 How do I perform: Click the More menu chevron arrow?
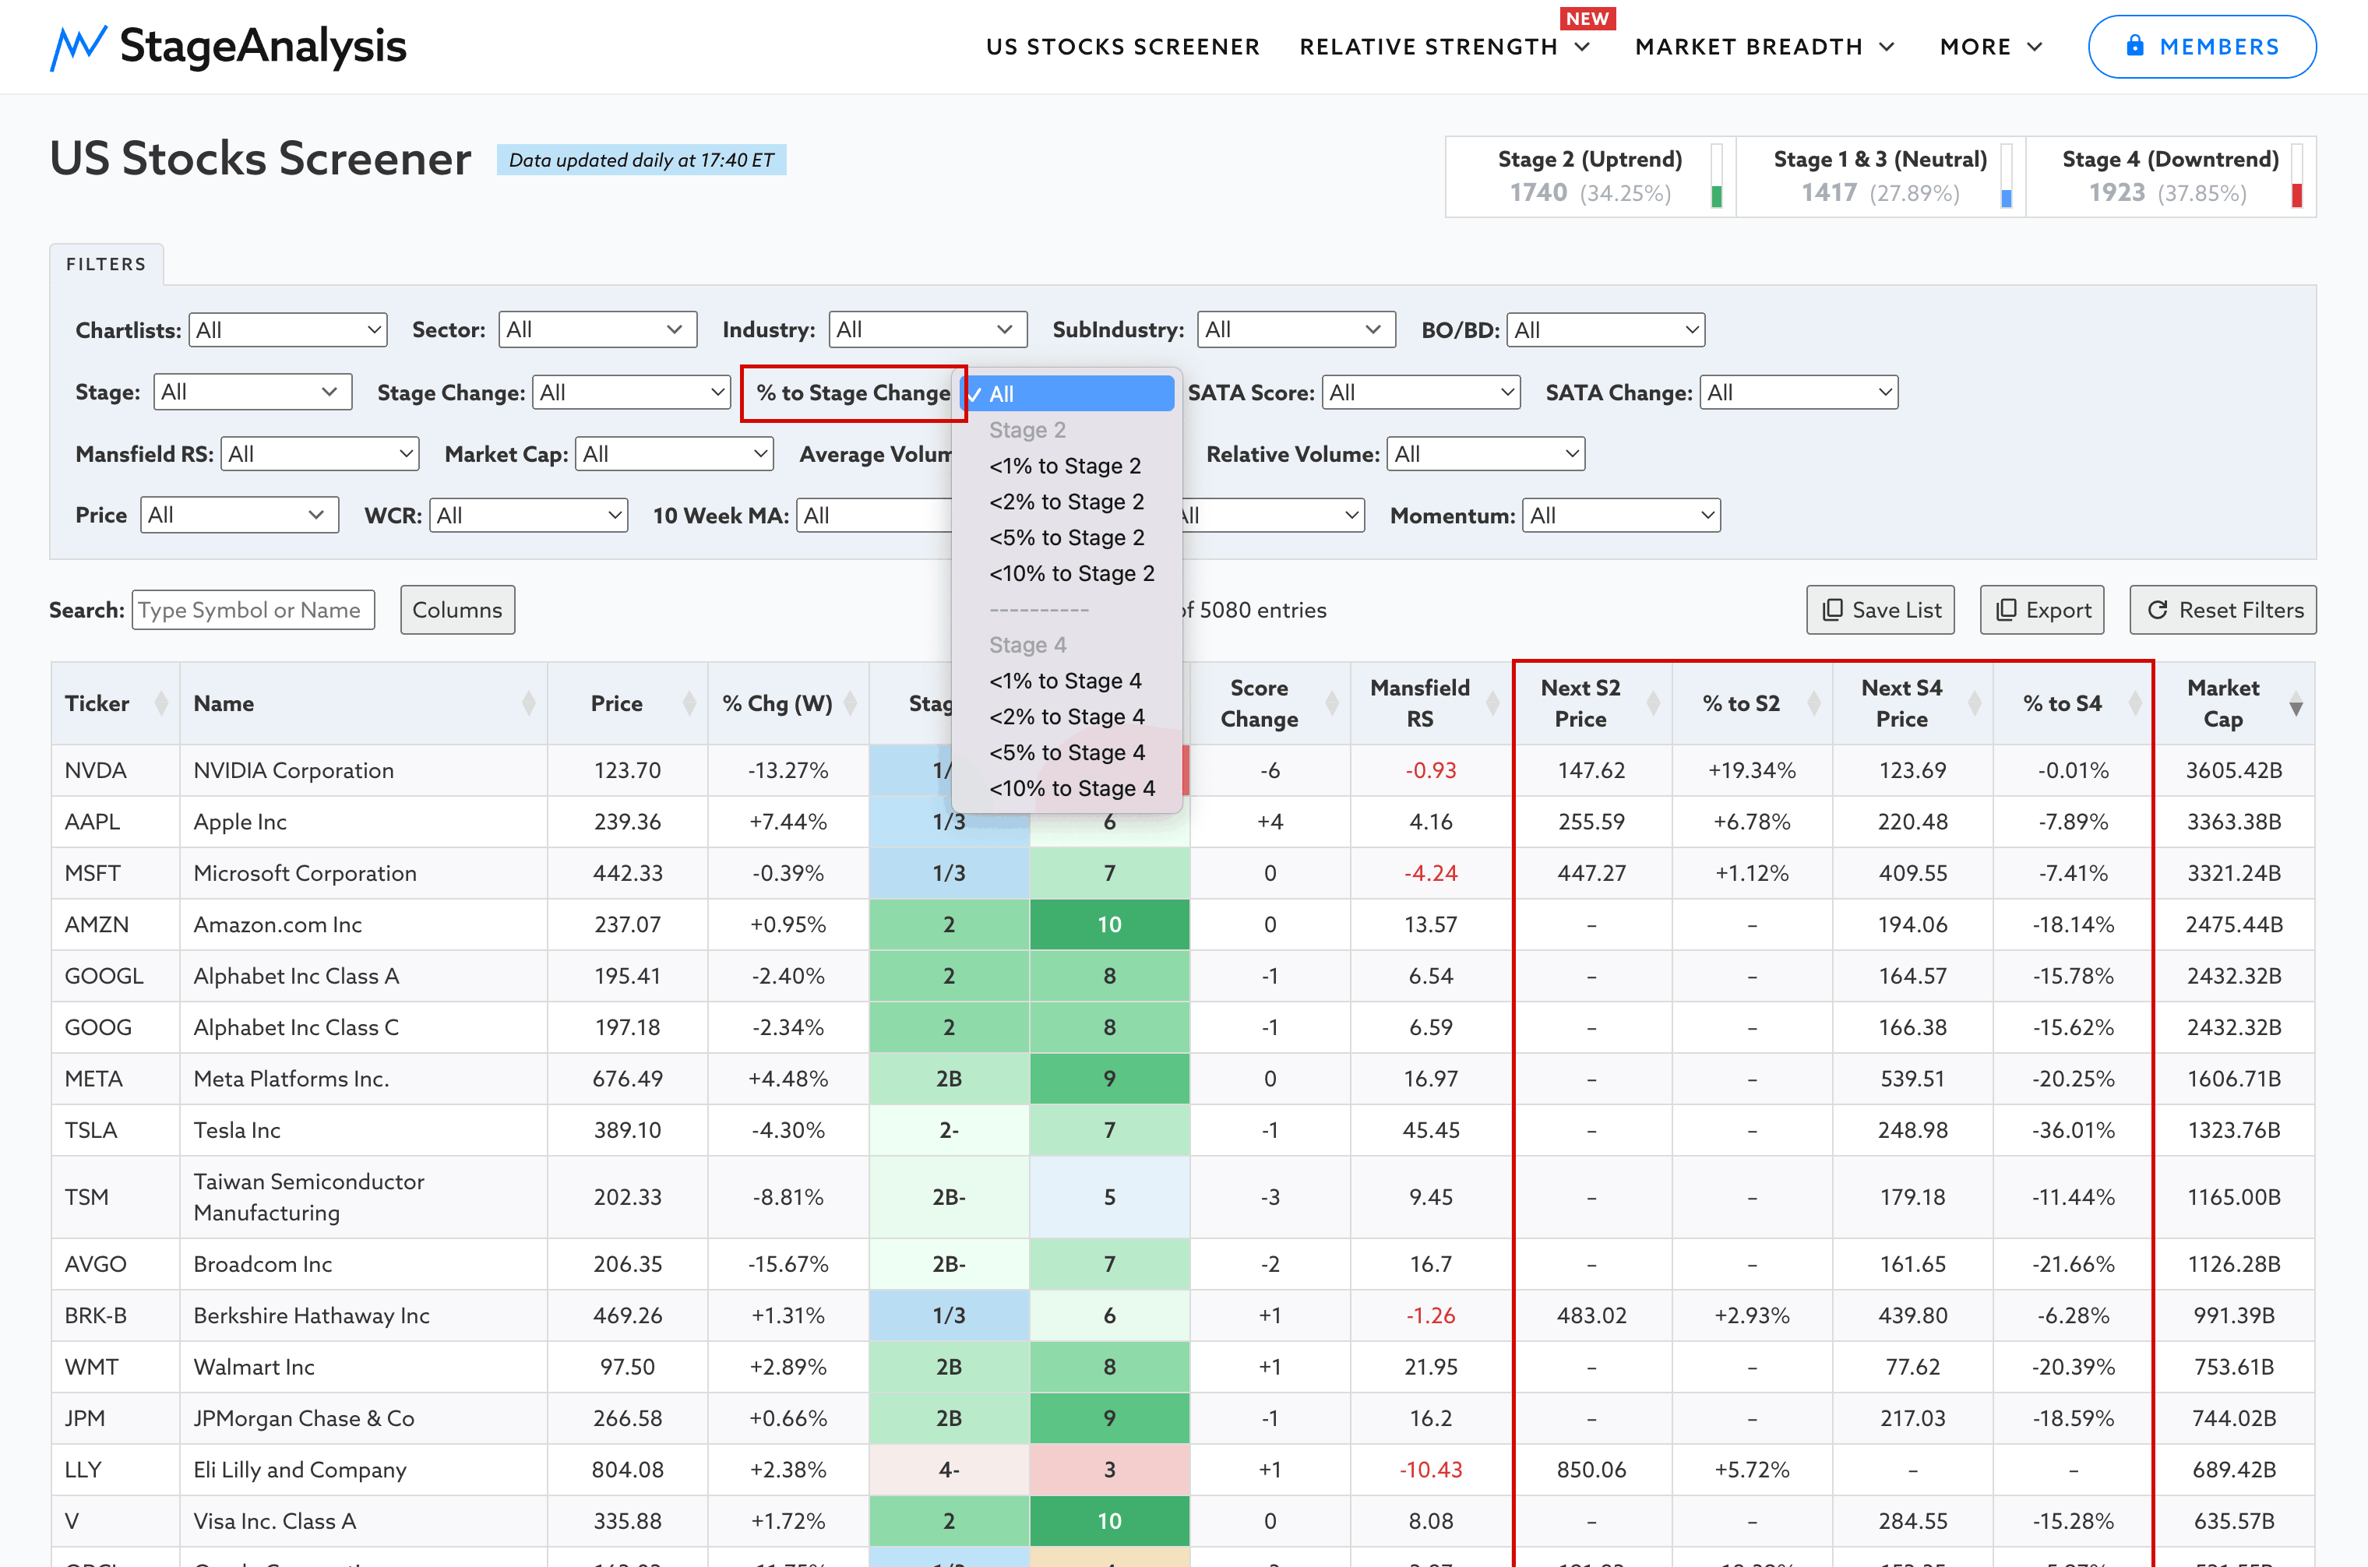point(2034,47)
